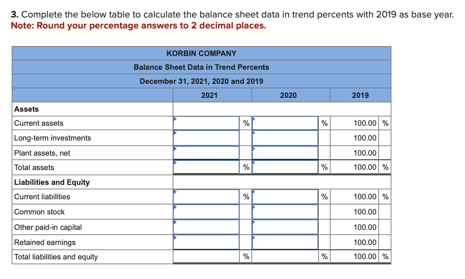Select the 2021 Long-term investments input cell
Image resolution: width=465 pixels, height=279 pixels.
(206, 138)
